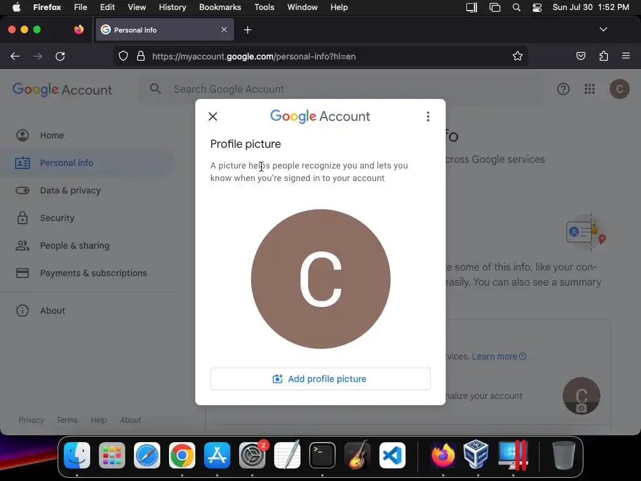The height and width of the screenshot is (481, 641).
Task: Open System Settings from the Dock
Action: pos(252,455)
